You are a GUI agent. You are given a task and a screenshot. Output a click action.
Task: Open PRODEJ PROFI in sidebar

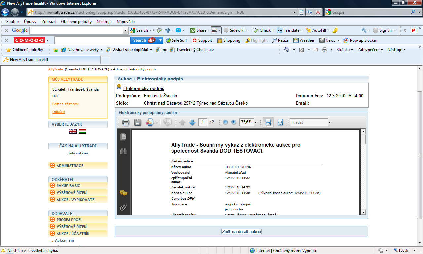click(78, 220)
